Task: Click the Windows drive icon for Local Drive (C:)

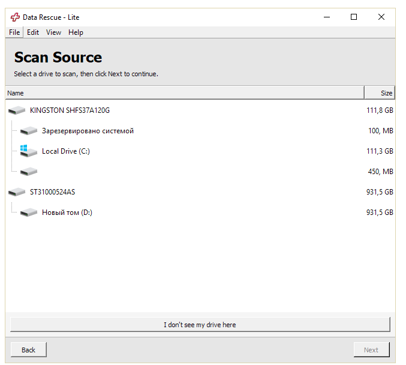Action: pos(29,151)
